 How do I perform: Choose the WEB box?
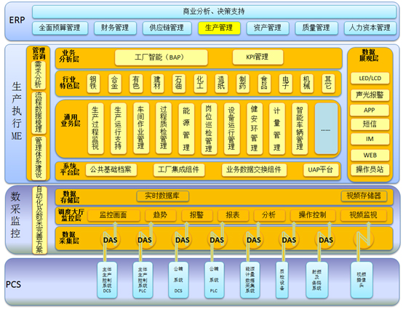370,155
